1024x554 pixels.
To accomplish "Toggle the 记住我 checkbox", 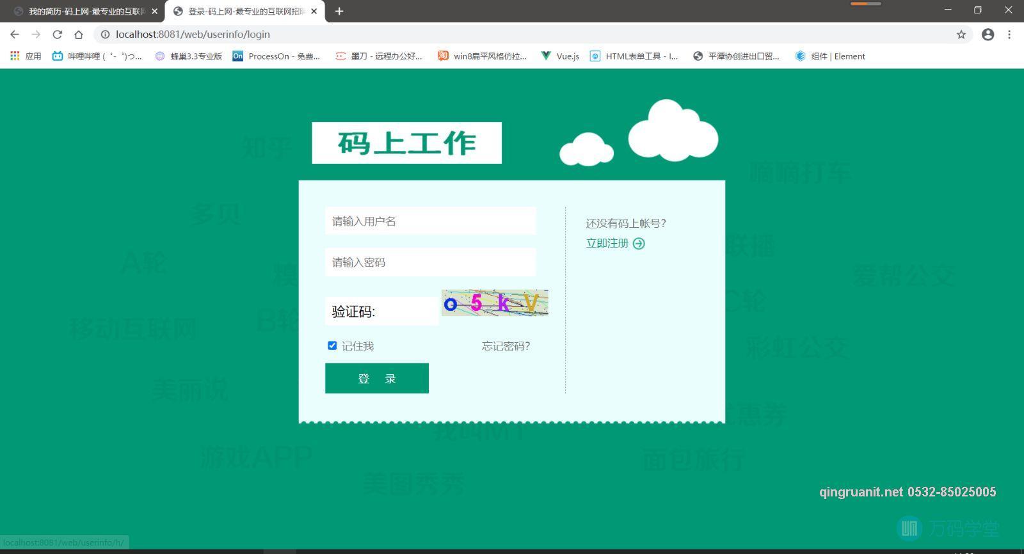I will point(332,345).
